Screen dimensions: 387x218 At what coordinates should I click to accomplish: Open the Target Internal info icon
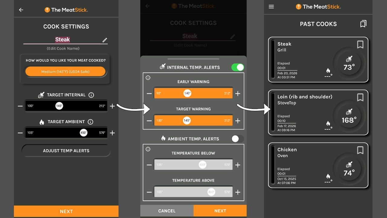pos(91,95)
